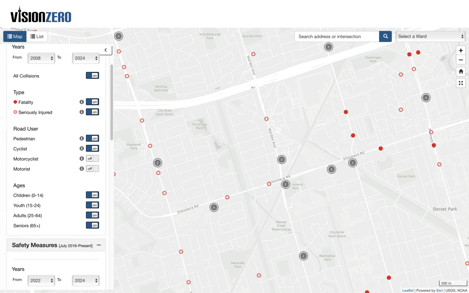Zoom out the map with minus
The image size is (469, 293).
461,60
